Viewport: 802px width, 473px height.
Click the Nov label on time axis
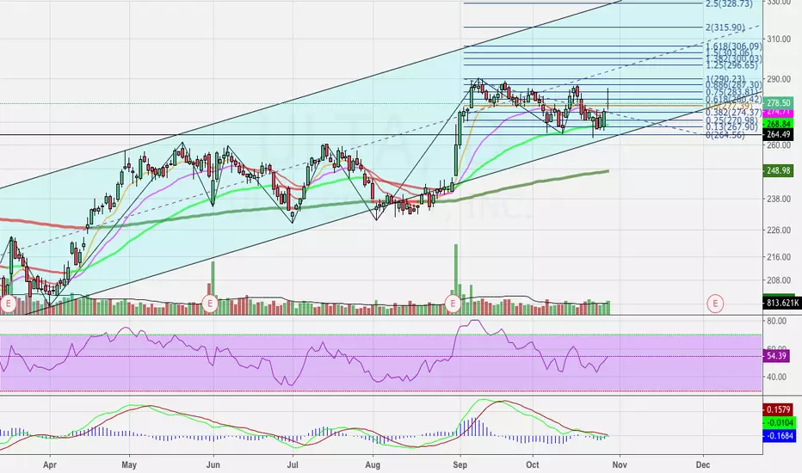tap(620, 464)
